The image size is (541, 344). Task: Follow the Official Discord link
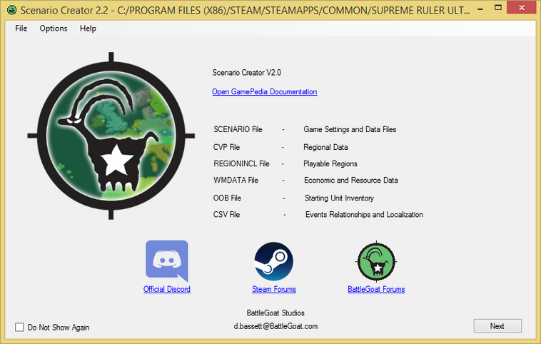coord(167,289)
